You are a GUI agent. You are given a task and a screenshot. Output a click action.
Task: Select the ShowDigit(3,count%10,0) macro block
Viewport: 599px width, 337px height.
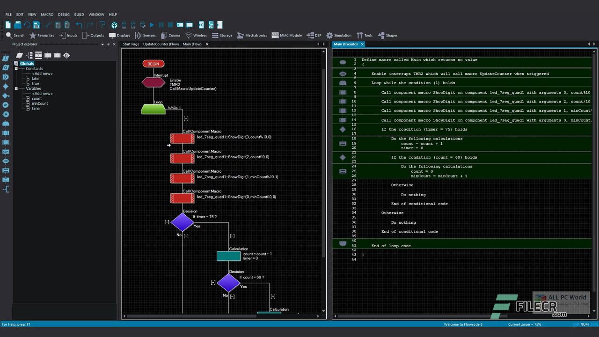point(182,138)
